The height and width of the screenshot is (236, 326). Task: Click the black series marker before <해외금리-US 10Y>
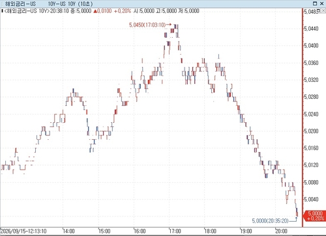(2, 11)
